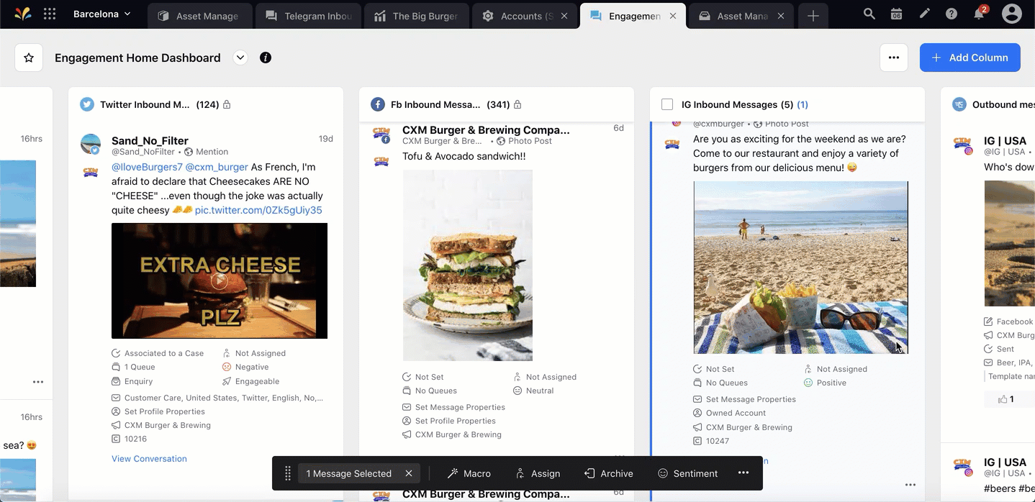The height and width of the screenshot is (502, 1035).
Task: Click Assign in bulk action bar
Action: (538, 473)
